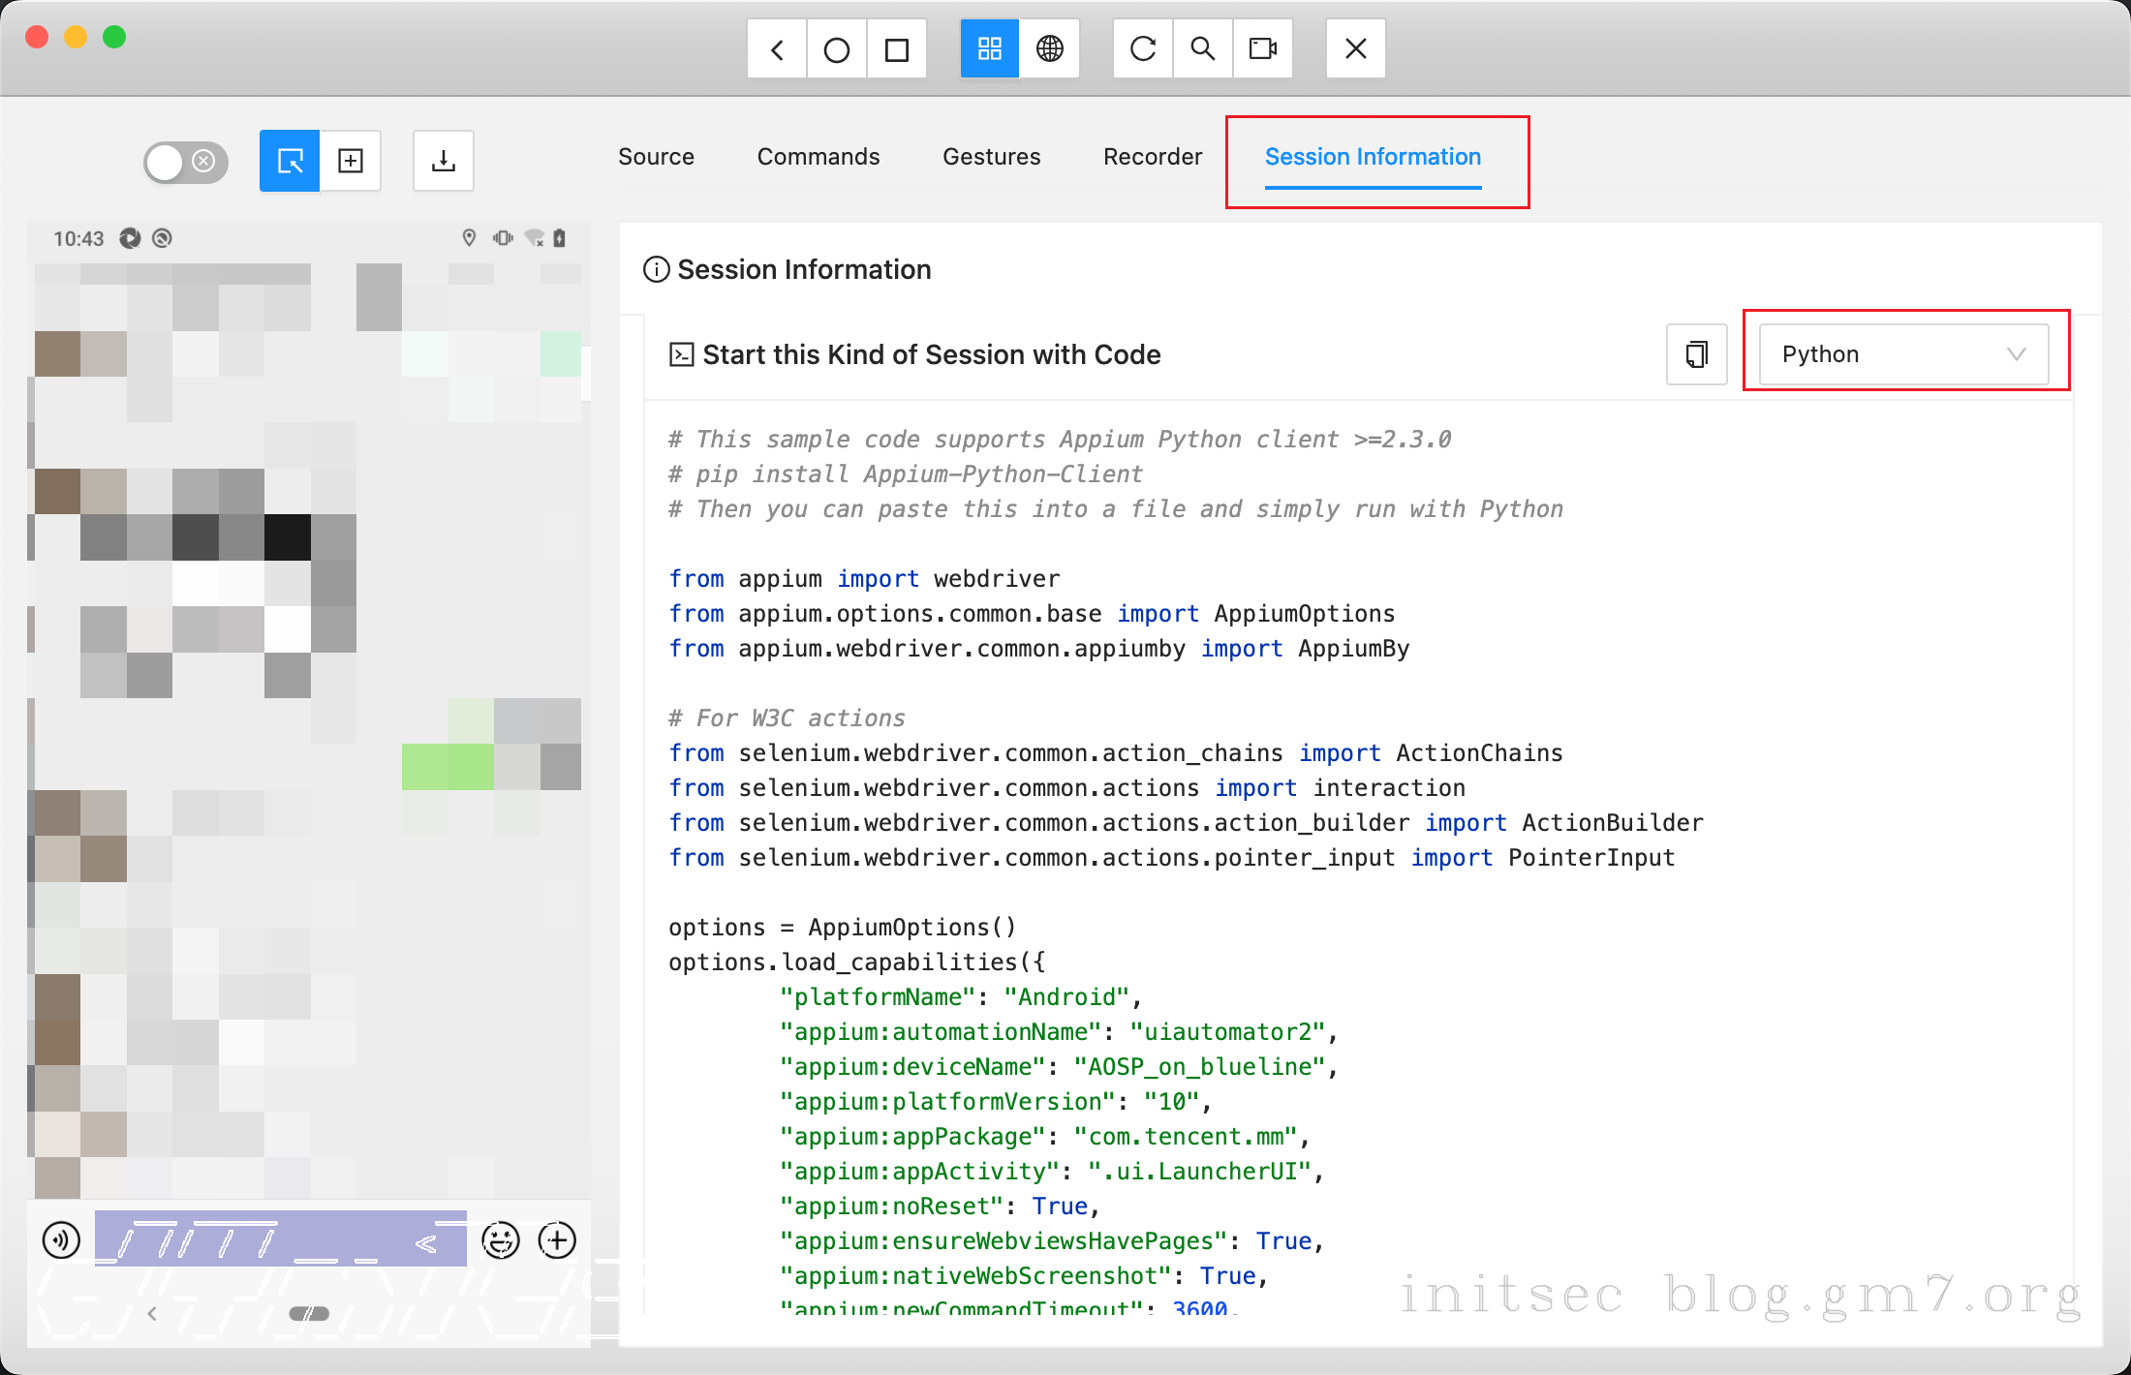Switch to Native App mode

989,48
